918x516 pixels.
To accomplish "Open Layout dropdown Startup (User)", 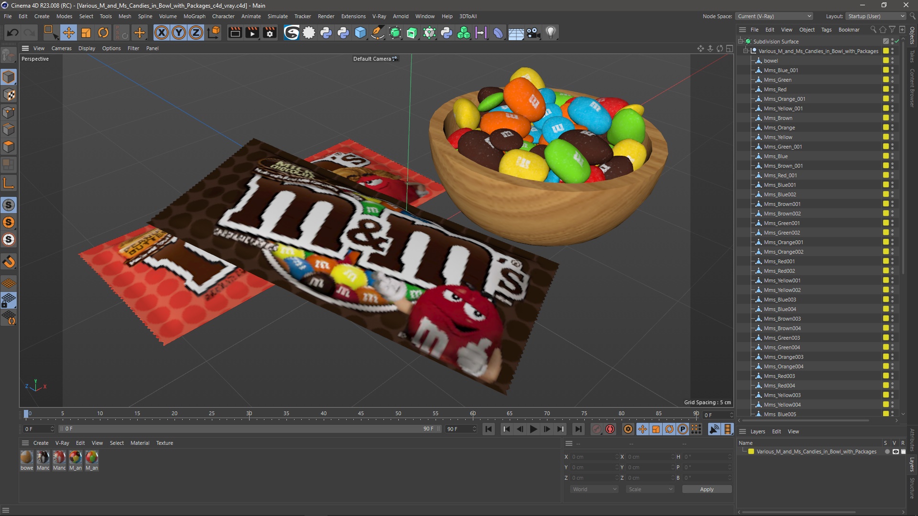I will coord(876,16).
